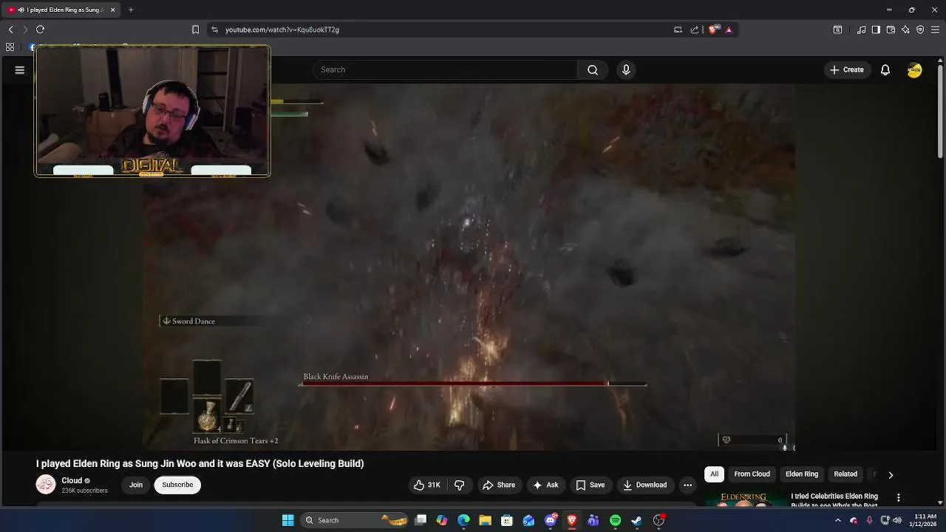Like the video (31K)

[427, 485]
